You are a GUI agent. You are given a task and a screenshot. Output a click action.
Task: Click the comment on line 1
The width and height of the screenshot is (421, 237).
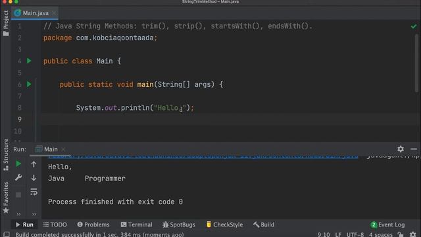[178, 26]
